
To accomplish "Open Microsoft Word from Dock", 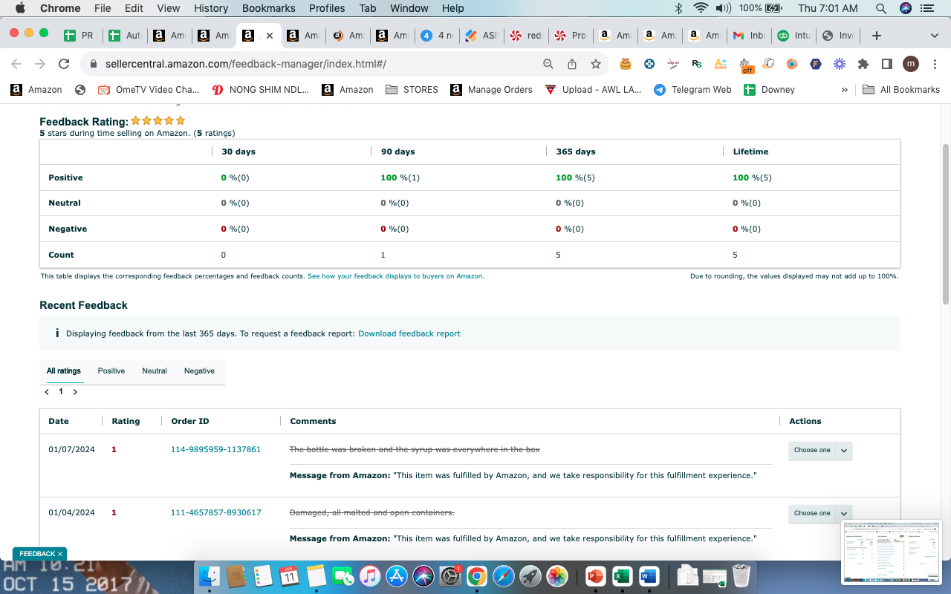I will pyautogui.click(x=649, y=575).
